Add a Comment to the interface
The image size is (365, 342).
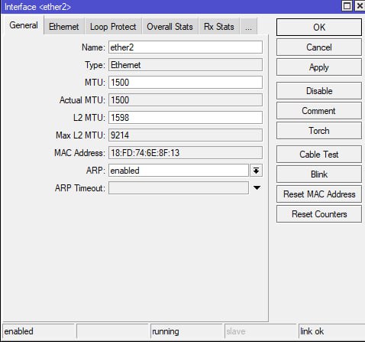(319, 111)
